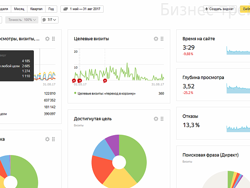The height and width of the screenshot is (188, 250).
Task: Click 4 185 in the chart tooltip
Action: [x=26, y=61]
